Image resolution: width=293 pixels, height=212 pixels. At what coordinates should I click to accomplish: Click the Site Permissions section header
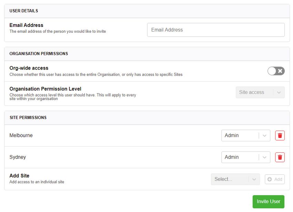(x=28, y=118)
